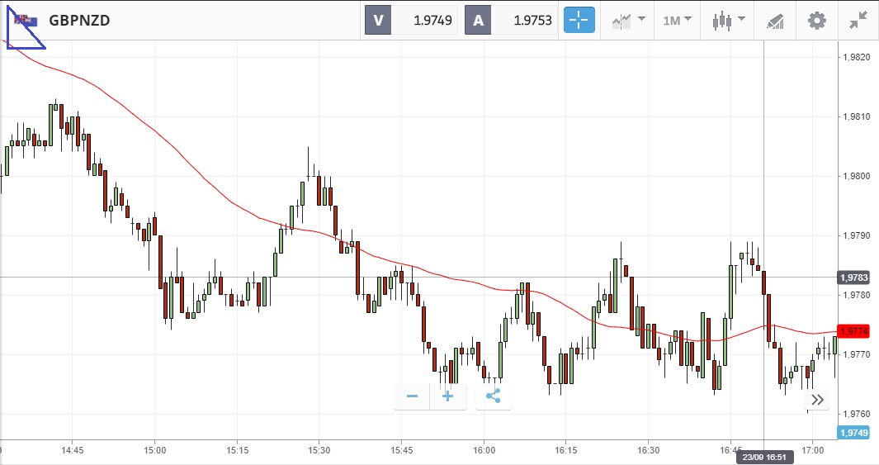This screenshot has height=465, width=879.
Task: Select the GBPNZD symbol title
Action: click(x=79, y=21)
